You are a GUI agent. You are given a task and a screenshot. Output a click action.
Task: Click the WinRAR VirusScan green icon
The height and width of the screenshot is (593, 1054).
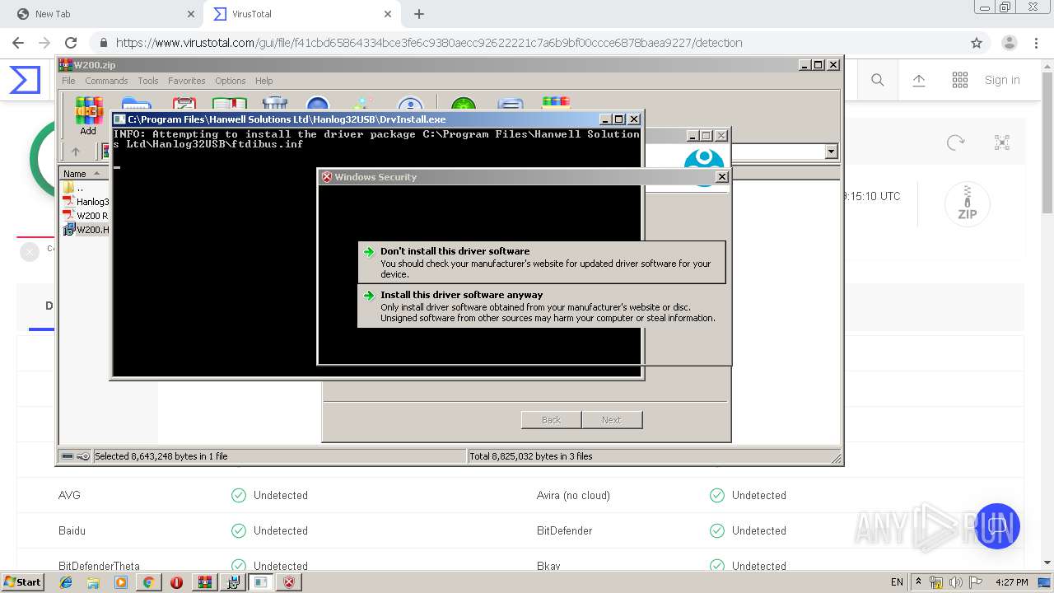[x=464, y=105]
